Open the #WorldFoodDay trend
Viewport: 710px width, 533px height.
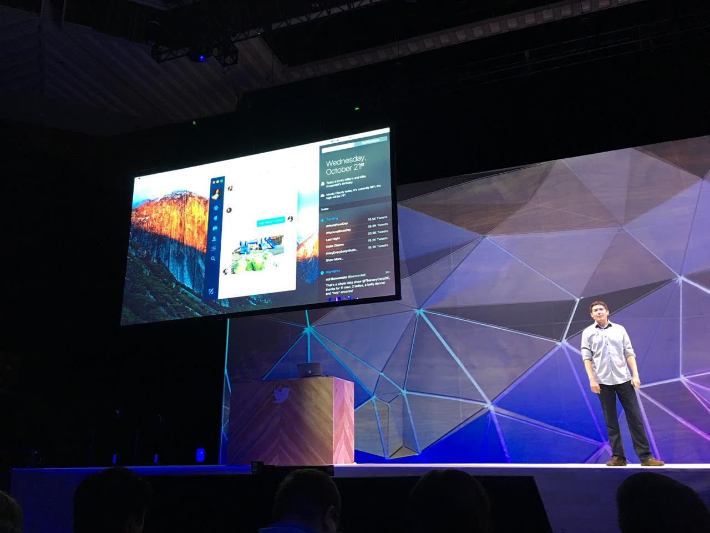[337, 224]
